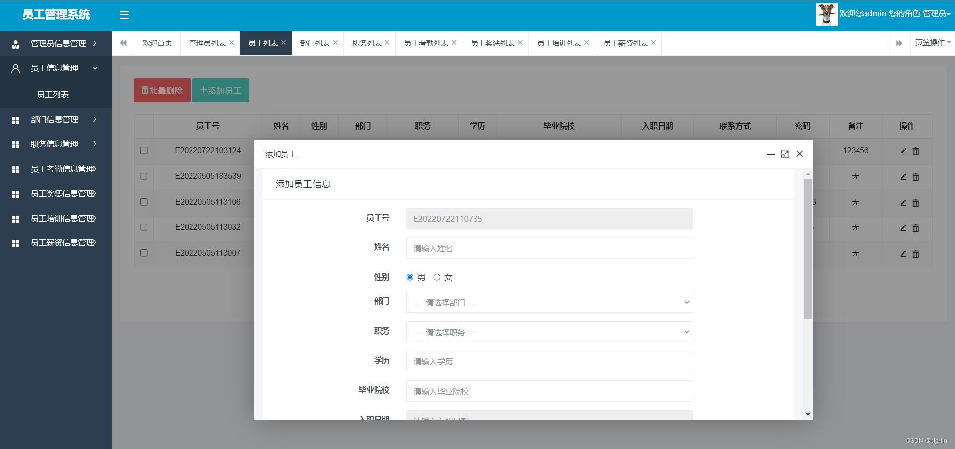Click edit pencil icon for row with note 123456
Screen dimensions: 955x449
point(903,151)
